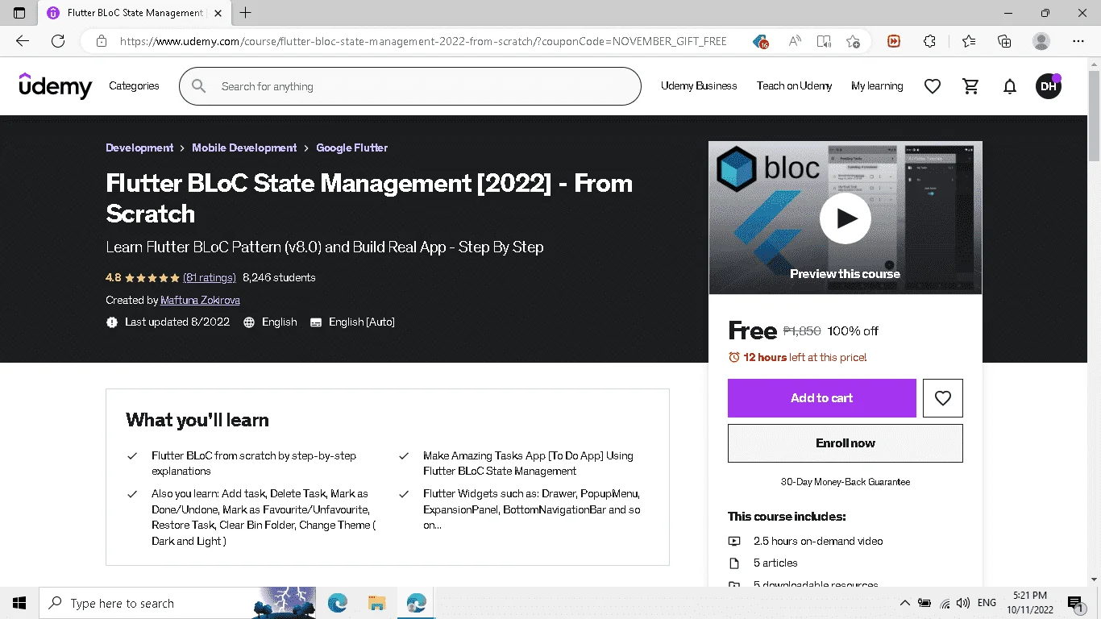Click the Development breadcrumb

click(x=139, y=147)
